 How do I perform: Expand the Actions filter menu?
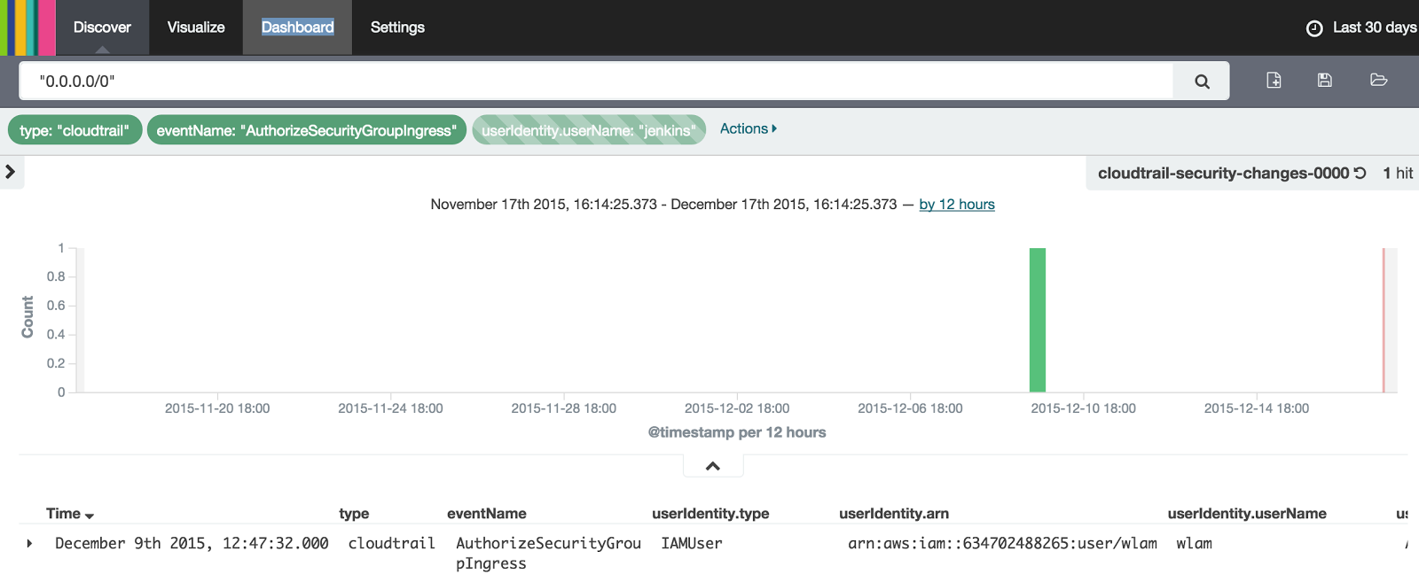click(749, 128)
